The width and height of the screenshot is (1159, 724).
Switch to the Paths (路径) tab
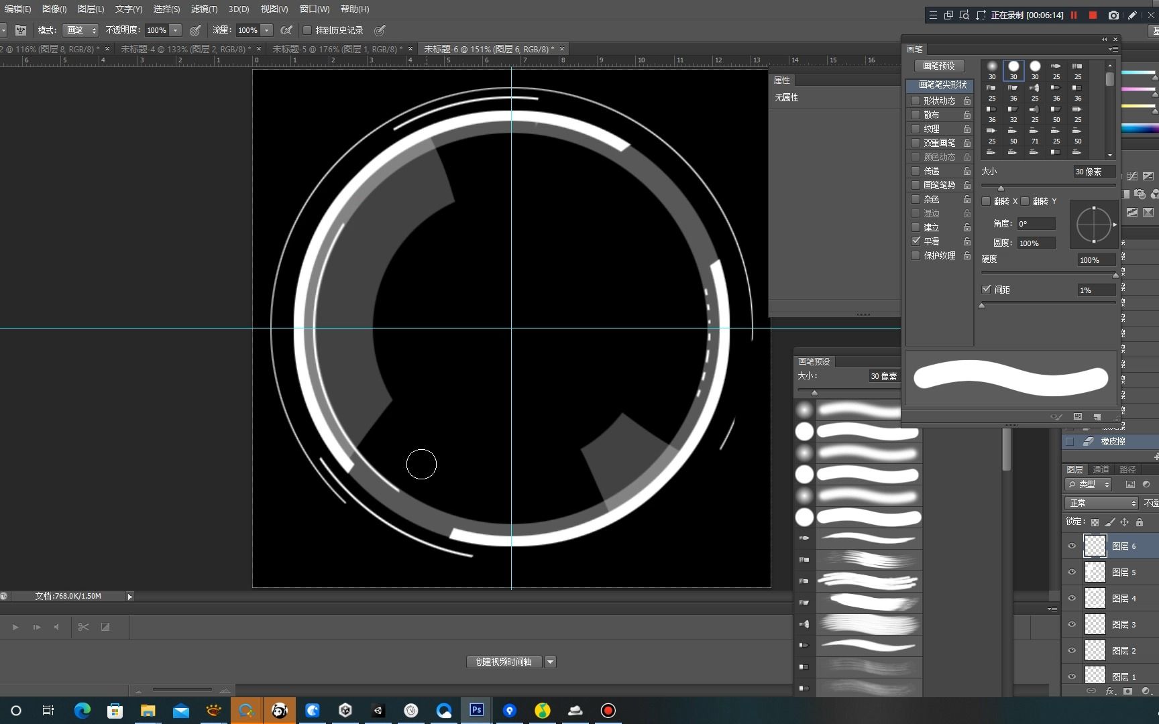[x=1127, y=469]
